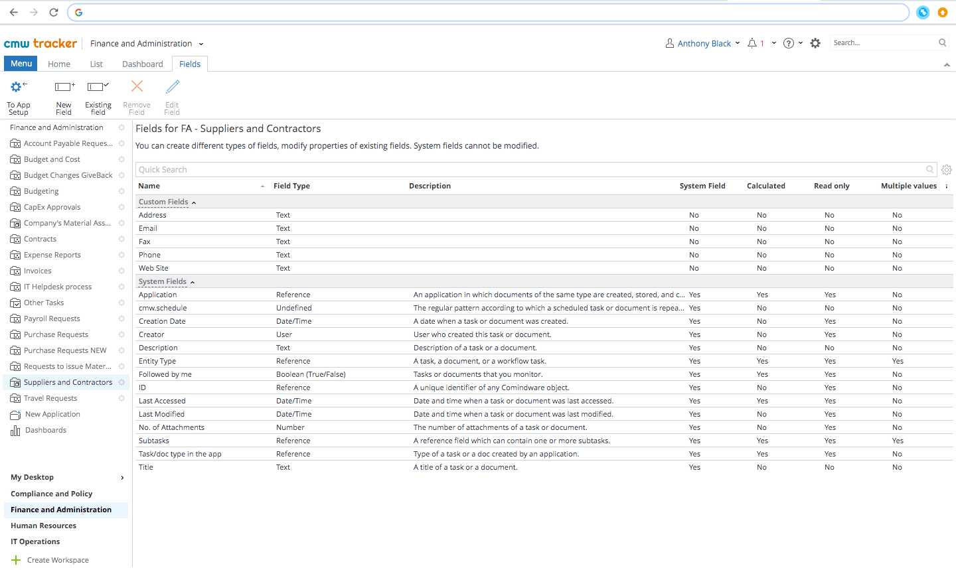This screenshot has height=570, width=956.
Task: Open the notifications dropdown arrow
Action: click(774, 43)
